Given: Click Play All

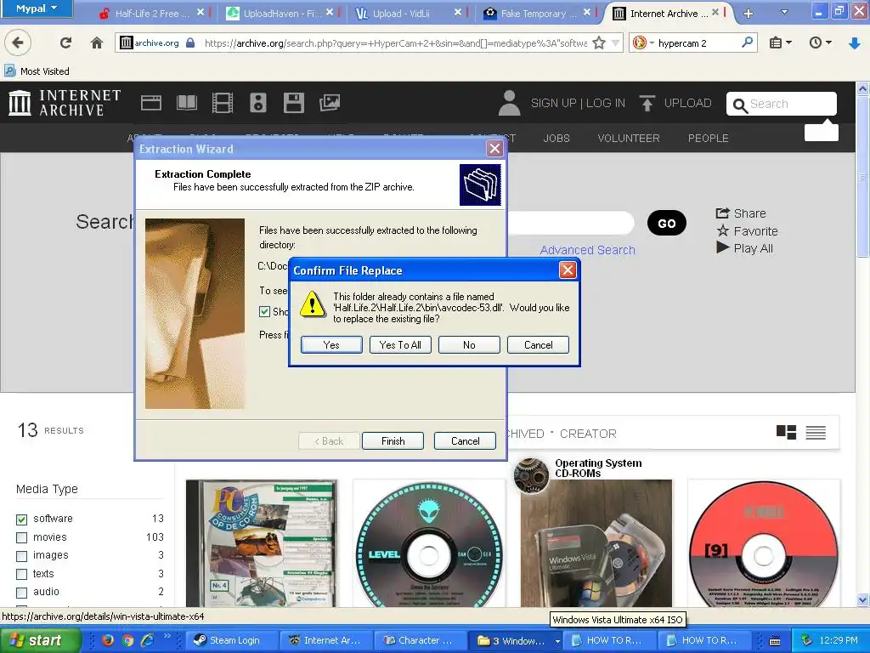Looking at the screenshot, I should 744,248.
